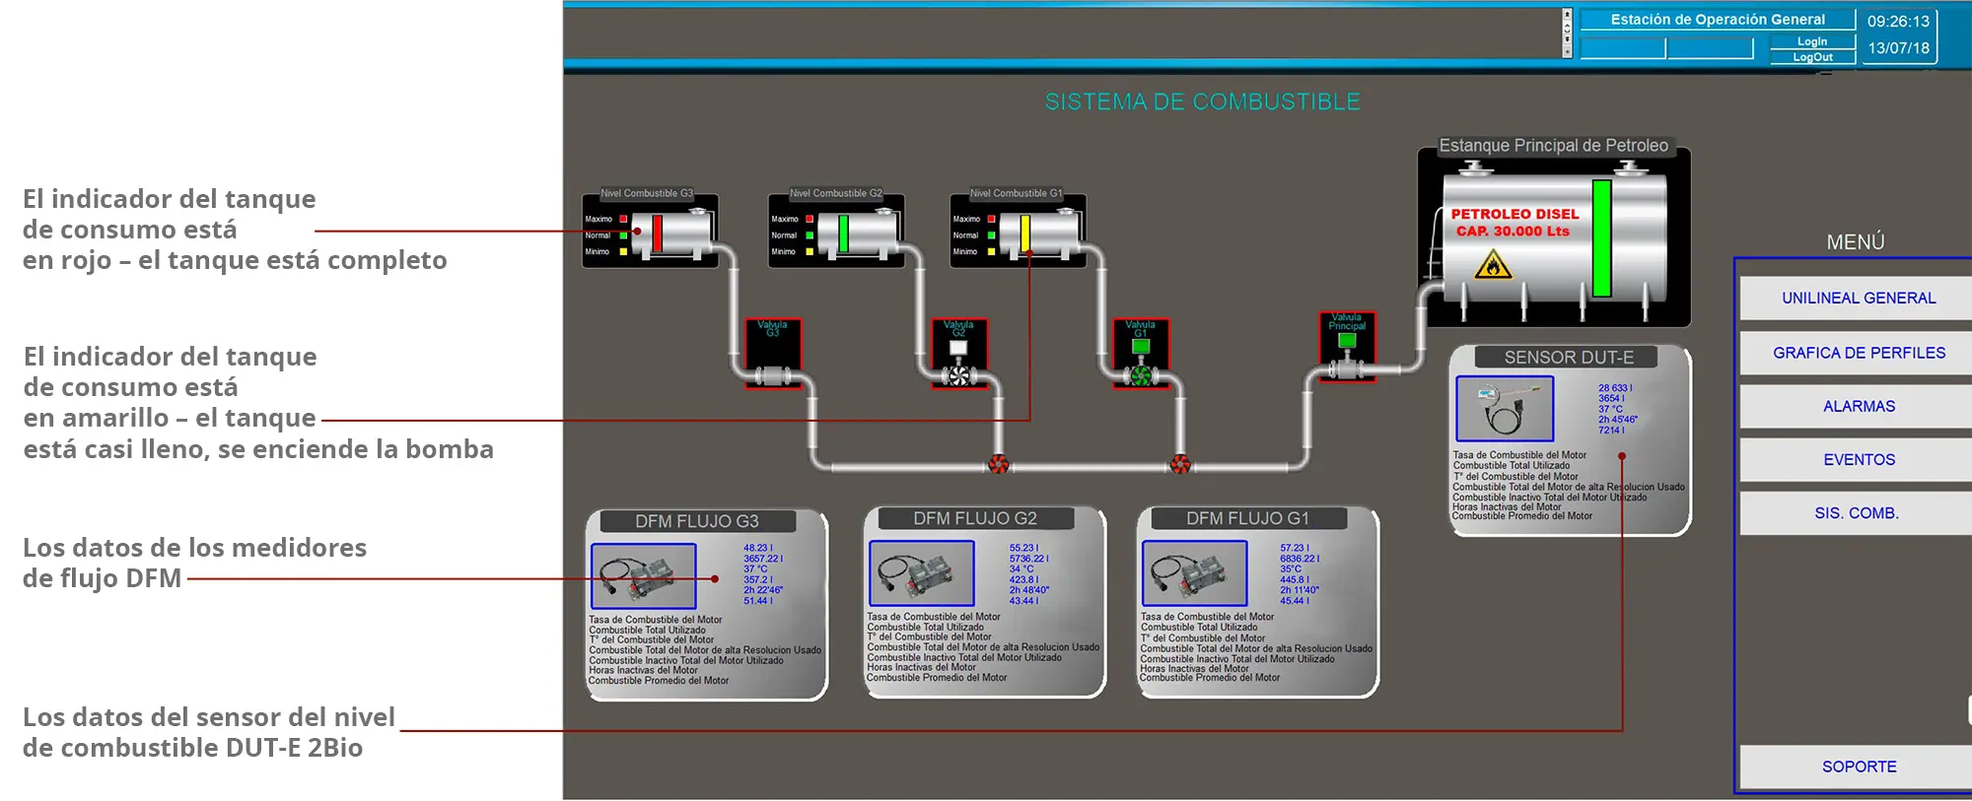Click the Normal green indicator of tank G1
1972x801 pixels.
pos(991,235)
